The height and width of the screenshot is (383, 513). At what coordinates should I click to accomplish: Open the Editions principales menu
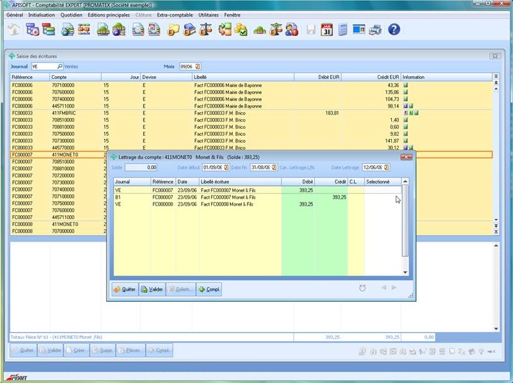(x=108, y=15)
